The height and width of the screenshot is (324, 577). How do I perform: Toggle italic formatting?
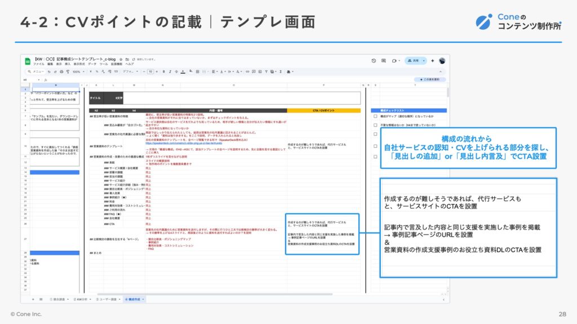point(170,71)
